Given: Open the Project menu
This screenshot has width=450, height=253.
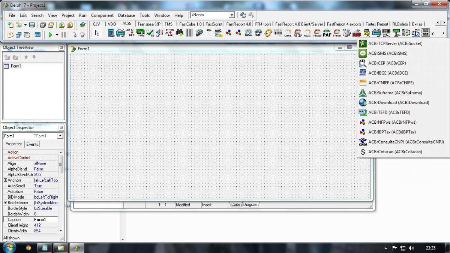Looking at the screenshot, I should pos(68,15).
